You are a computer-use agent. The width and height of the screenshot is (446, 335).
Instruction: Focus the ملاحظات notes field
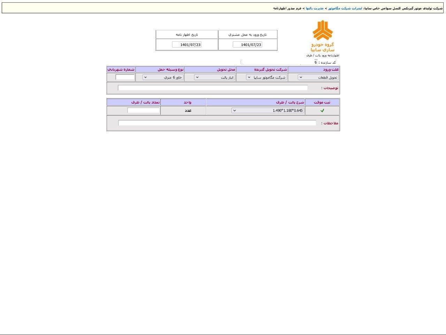point(217,123)
